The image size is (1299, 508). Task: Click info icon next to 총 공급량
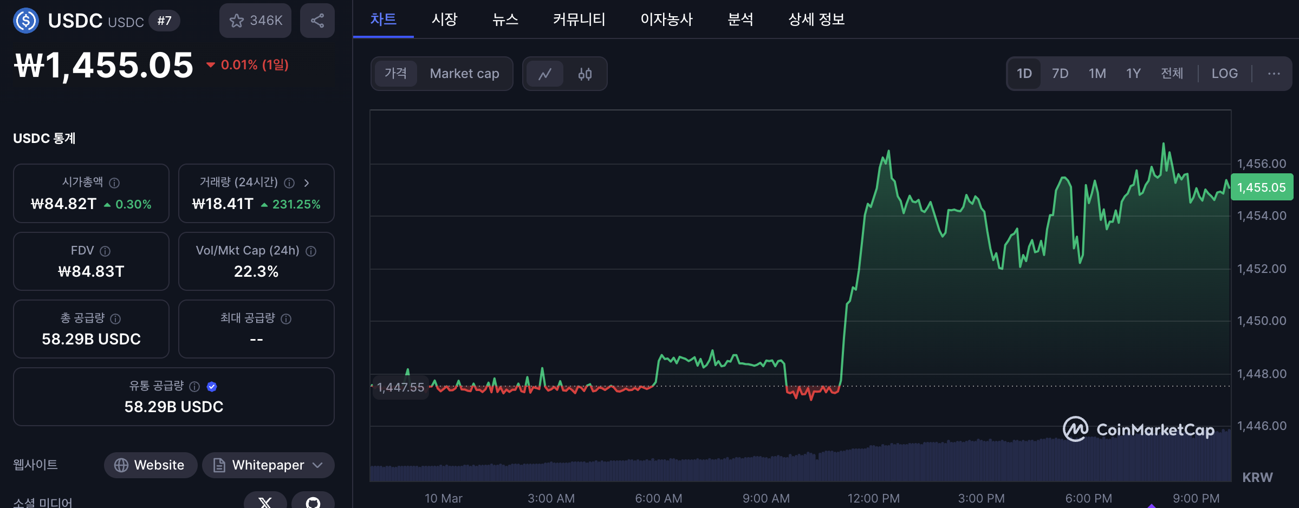tap(115, 318)
